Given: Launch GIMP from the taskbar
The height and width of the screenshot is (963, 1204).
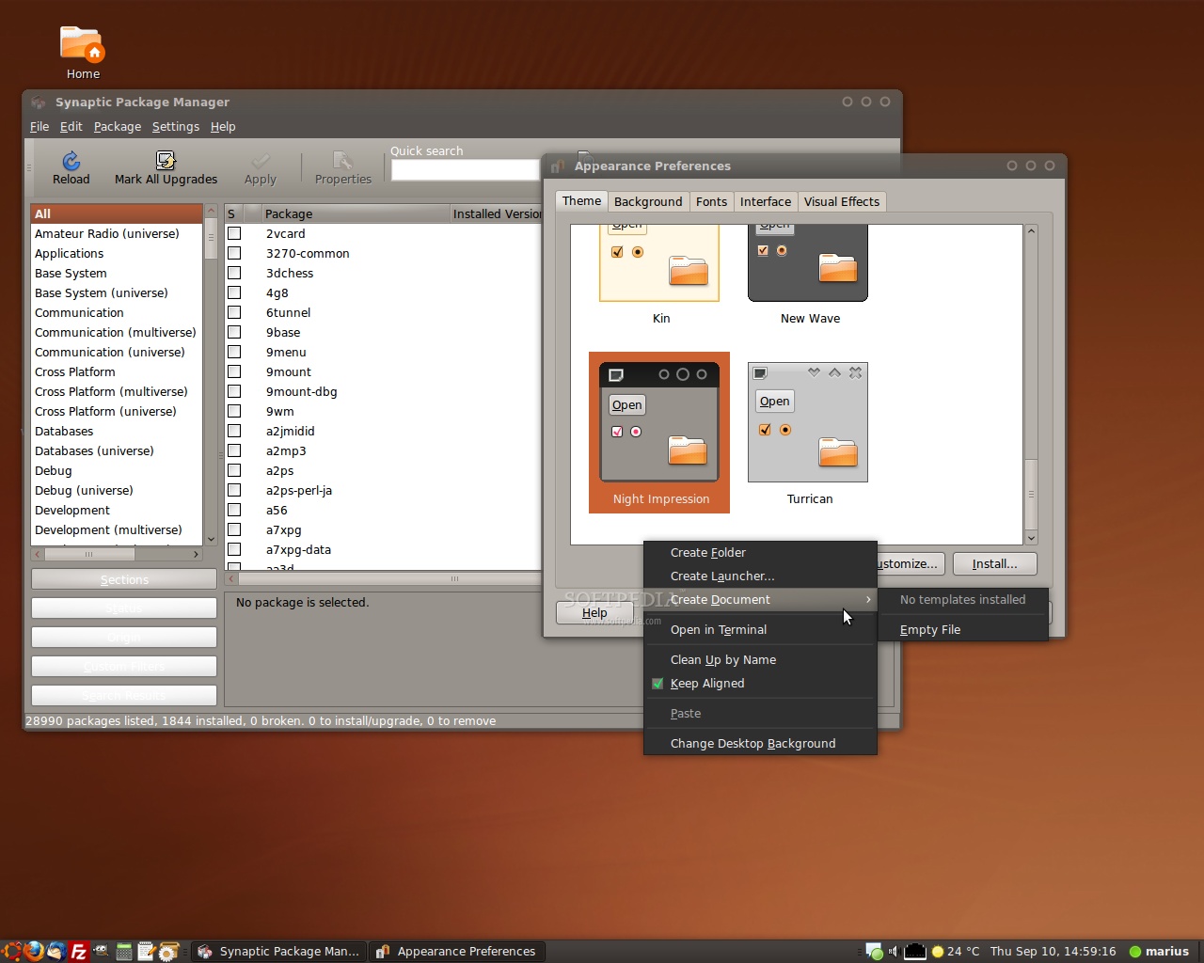Looking at the screenshot, I should [x=100, y=951].
